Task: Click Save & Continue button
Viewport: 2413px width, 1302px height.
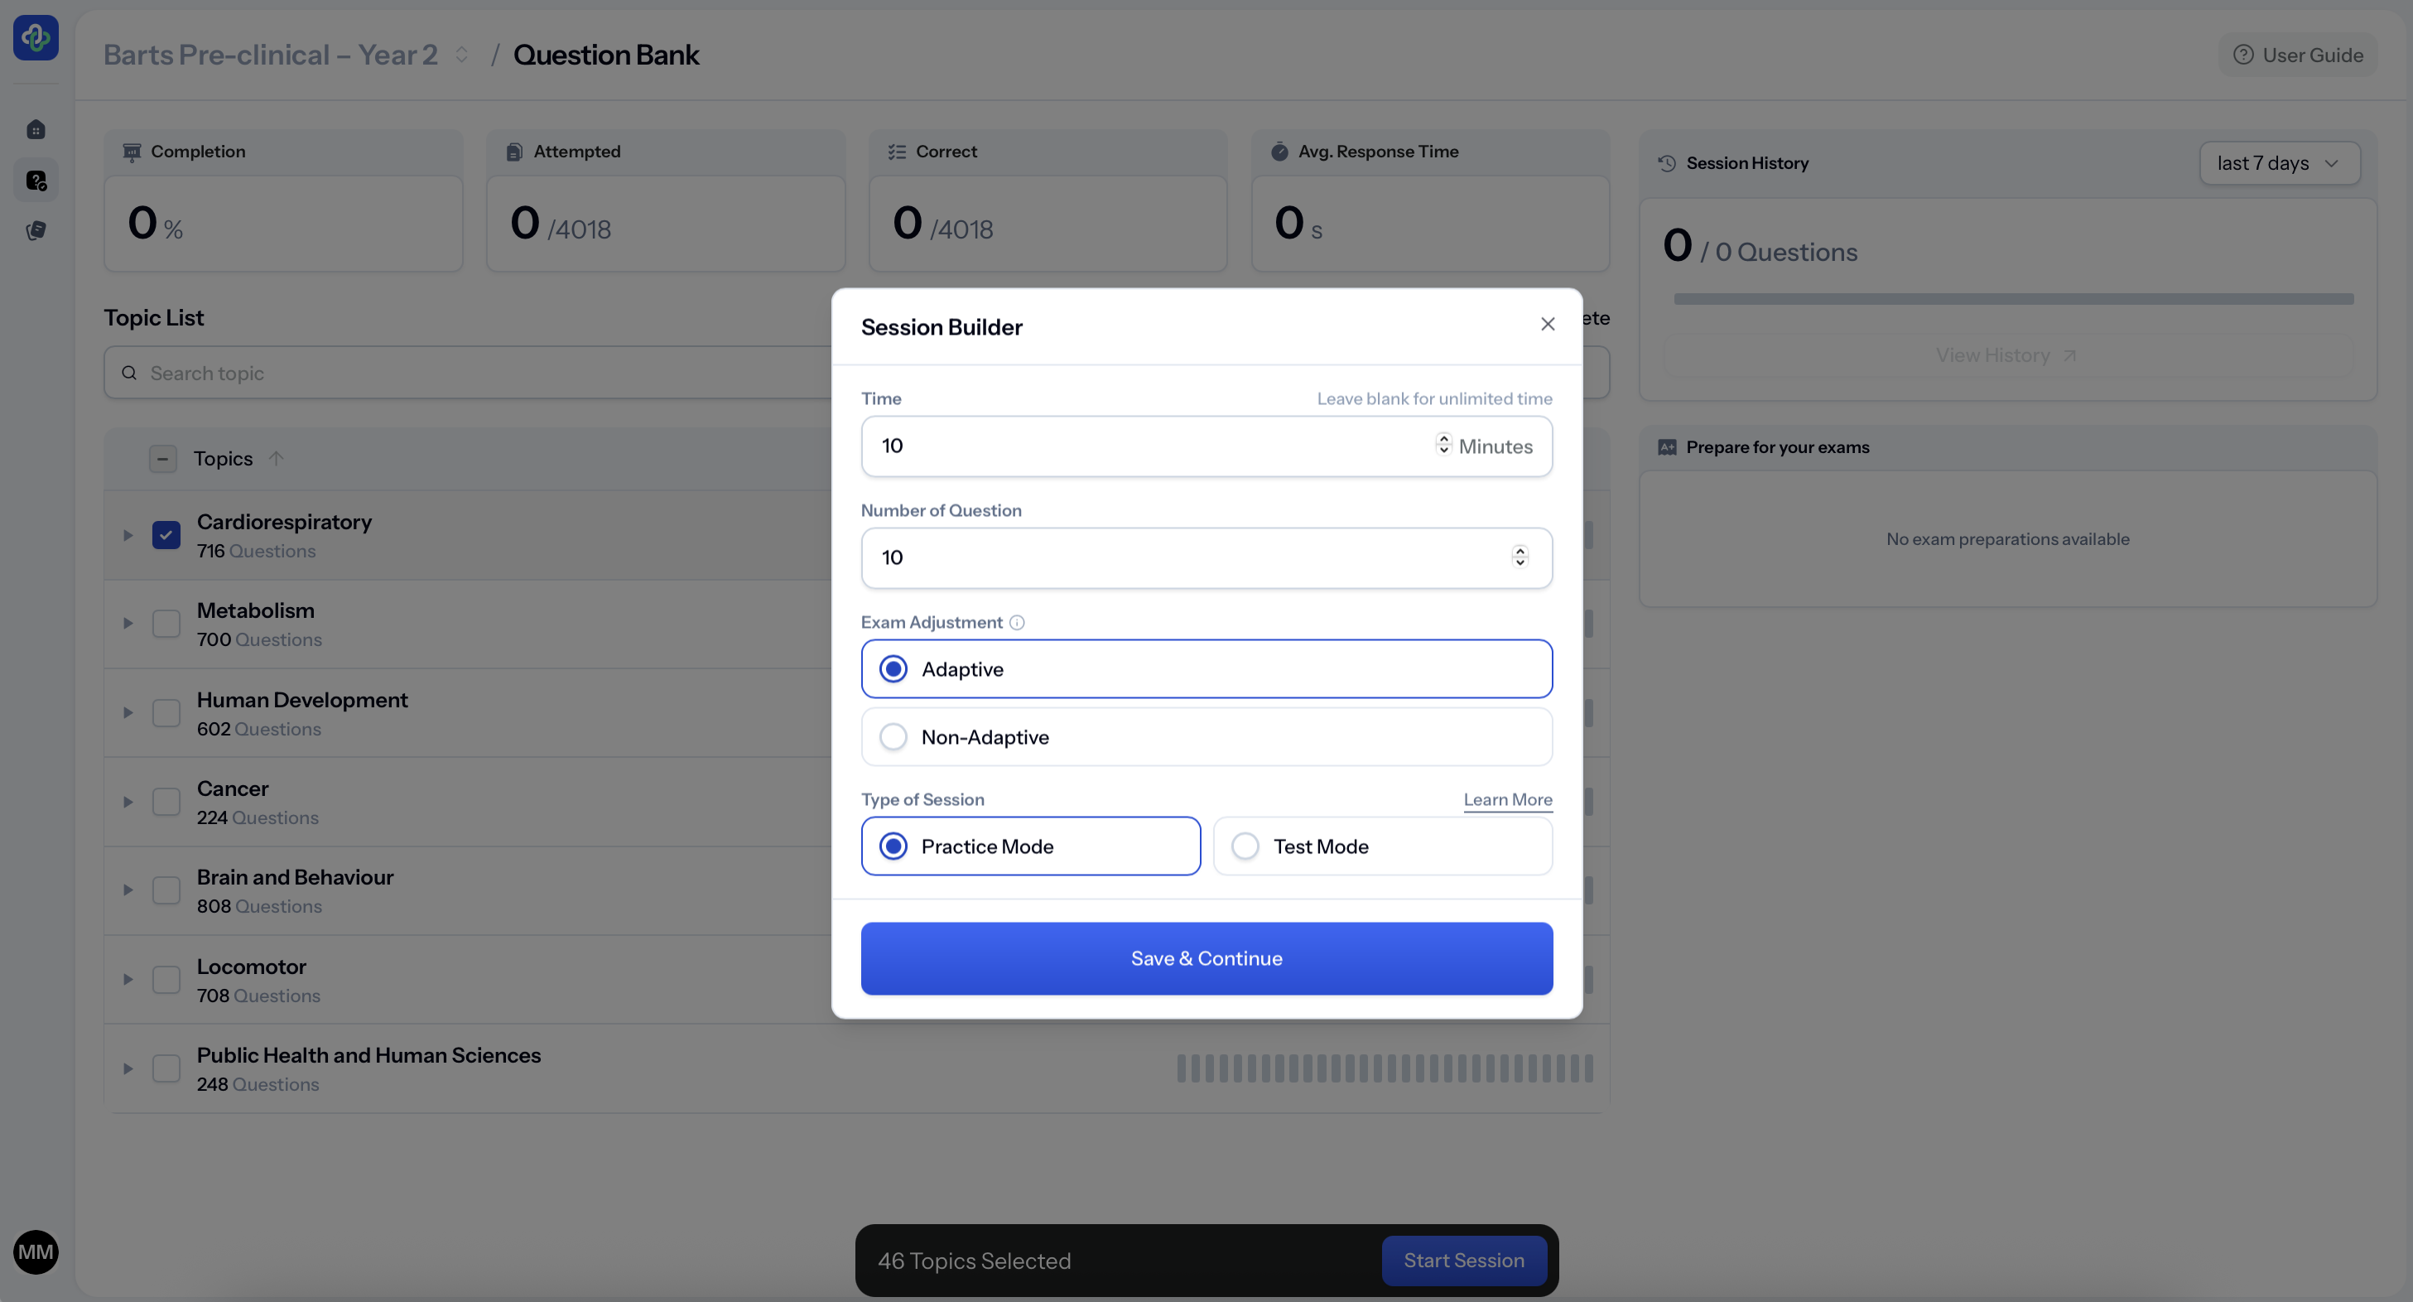Action: [x=1206, y=958]
